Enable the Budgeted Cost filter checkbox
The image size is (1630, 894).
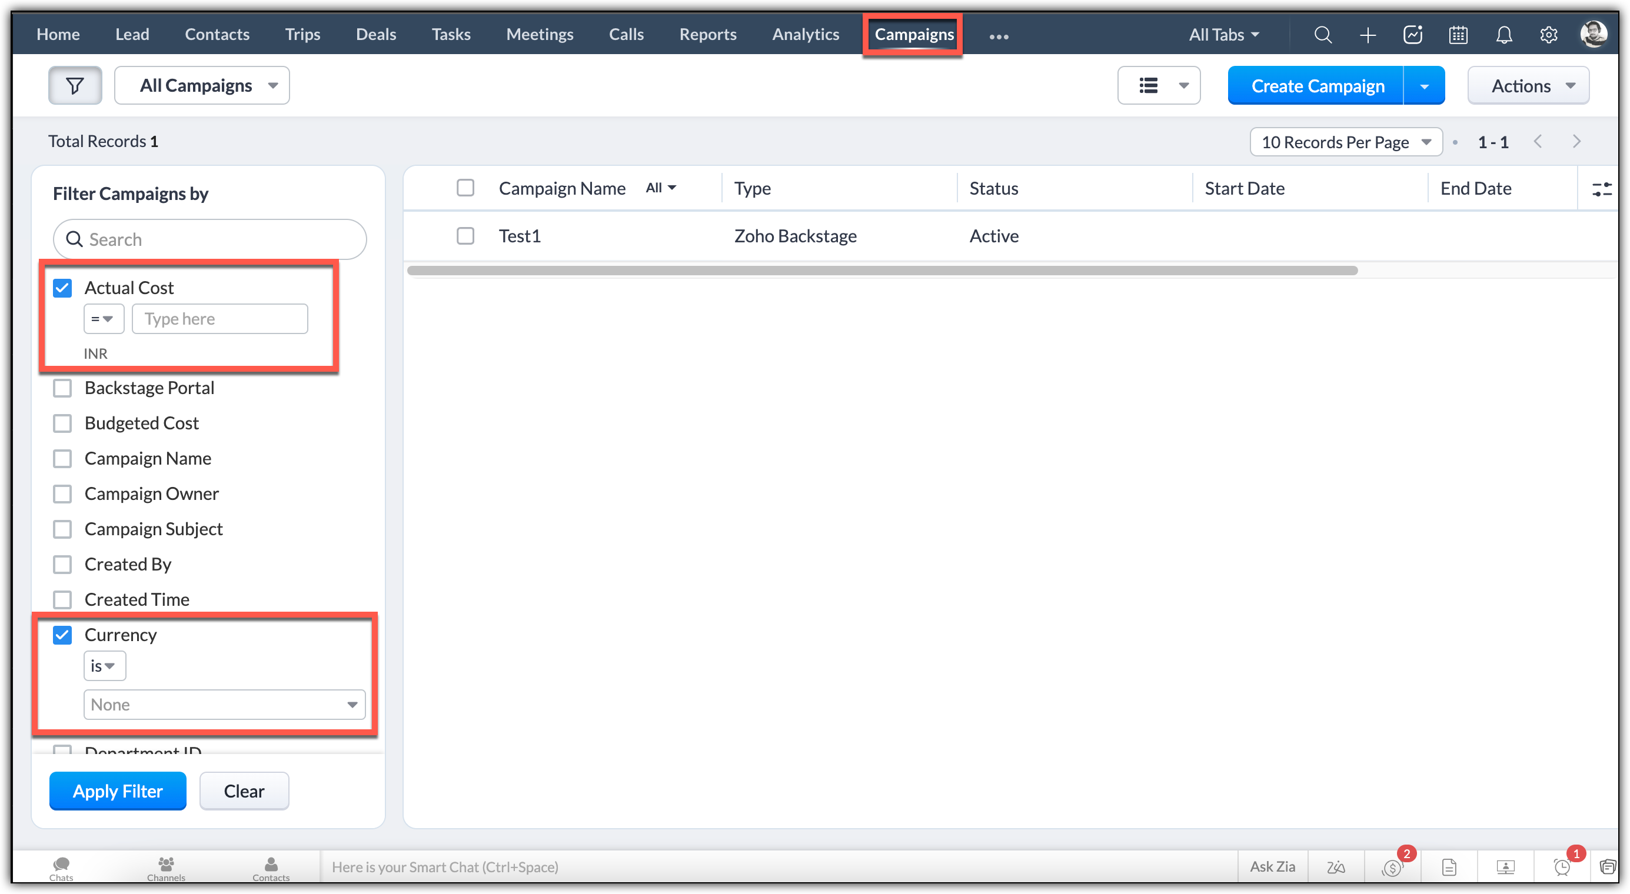[62, 423]
